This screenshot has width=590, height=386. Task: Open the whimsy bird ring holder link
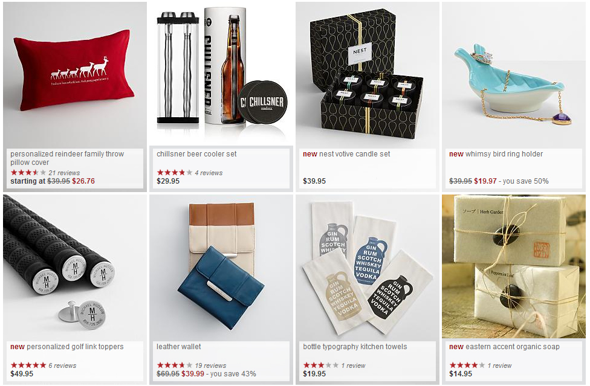pos(504,154)
